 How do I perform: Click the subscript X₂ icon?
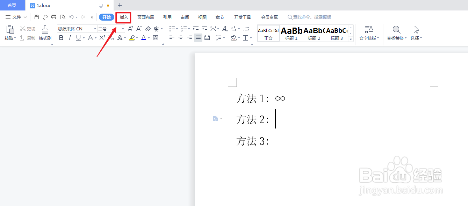112,38
